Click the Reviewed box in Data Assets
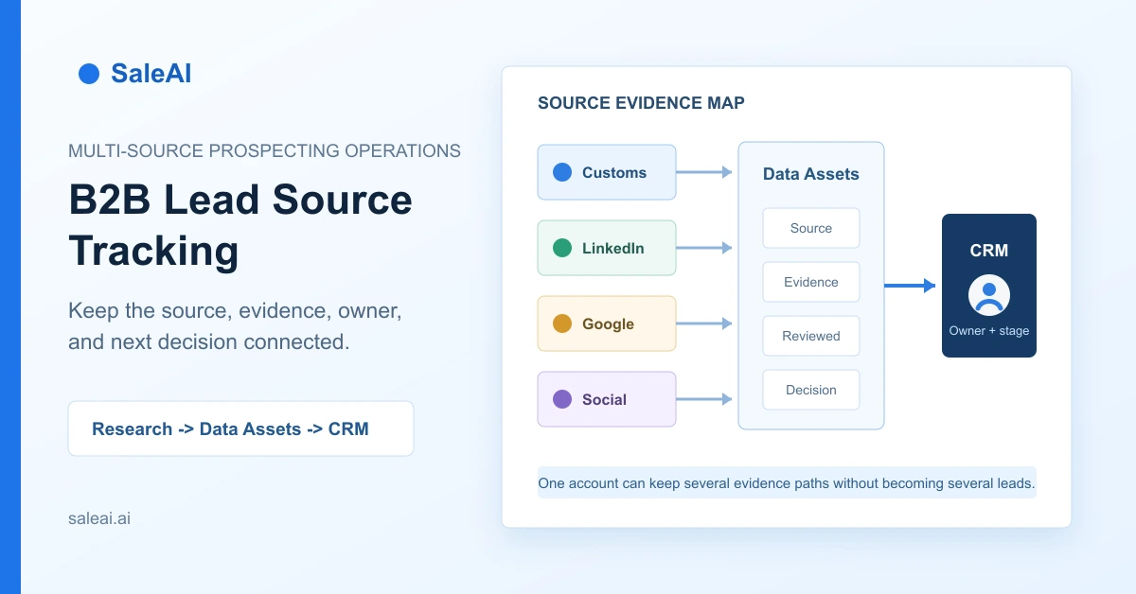 (811, 336)
